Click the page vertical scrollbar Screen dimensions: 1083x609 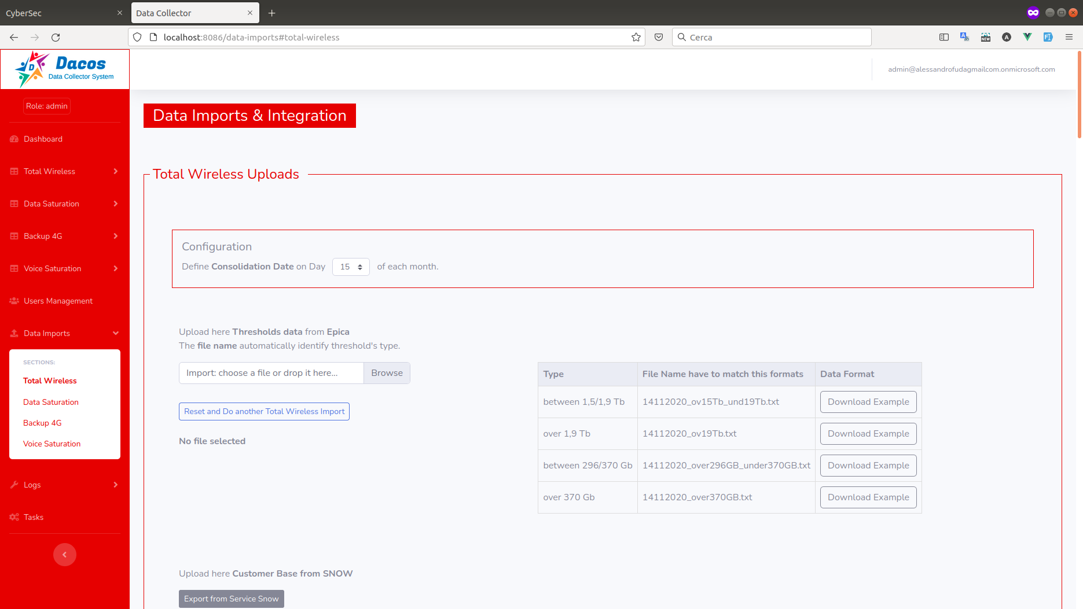[1080, 95]
